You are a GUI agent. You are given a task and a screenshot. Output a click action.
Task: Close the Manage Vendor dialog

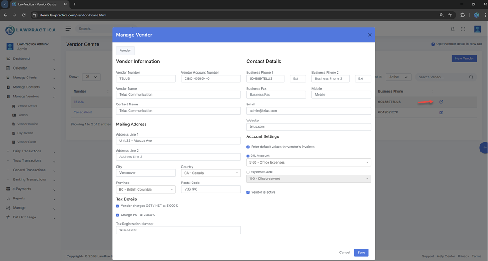pyautogui.click(x=370, y=35)
